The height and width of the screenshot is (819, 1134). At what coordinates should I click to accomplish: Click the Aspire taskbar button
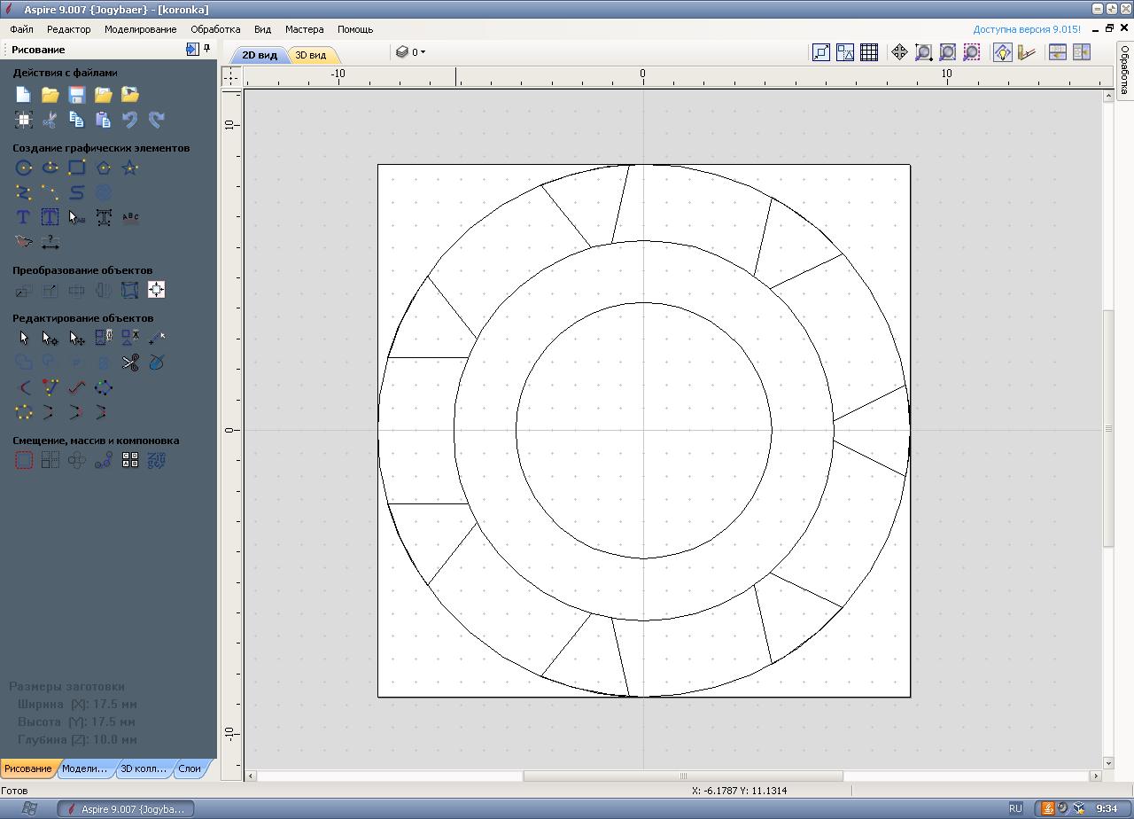point(126,808)
